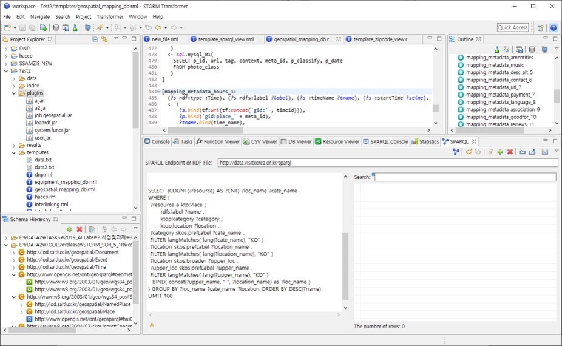Switch to the Statistics tab
Image resolution: width=562 pixels, height=346 pixels.
(x=425, y=141)
